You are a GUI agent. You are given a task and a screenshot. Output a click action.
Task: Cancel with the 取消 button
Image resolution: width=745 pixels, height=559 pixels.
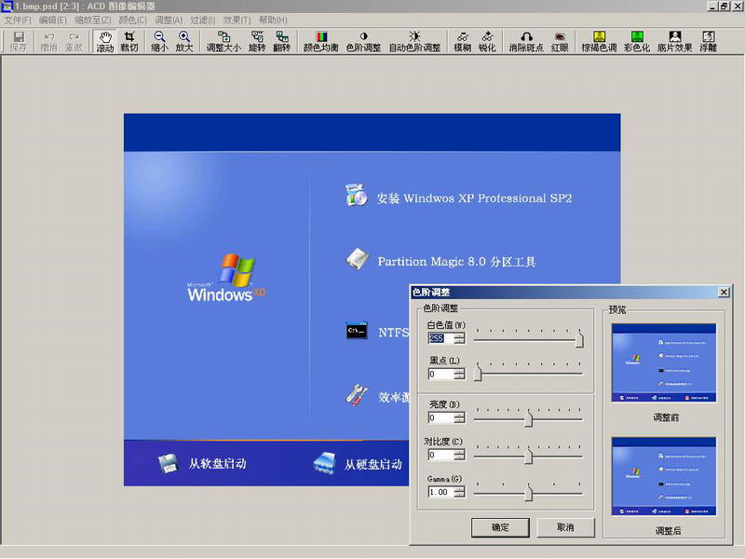click(x=565, y=527)
